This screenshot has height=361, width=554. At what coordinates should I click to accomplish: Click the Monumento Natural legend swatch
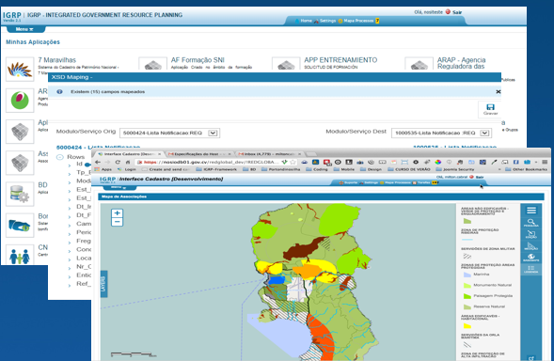467,285
